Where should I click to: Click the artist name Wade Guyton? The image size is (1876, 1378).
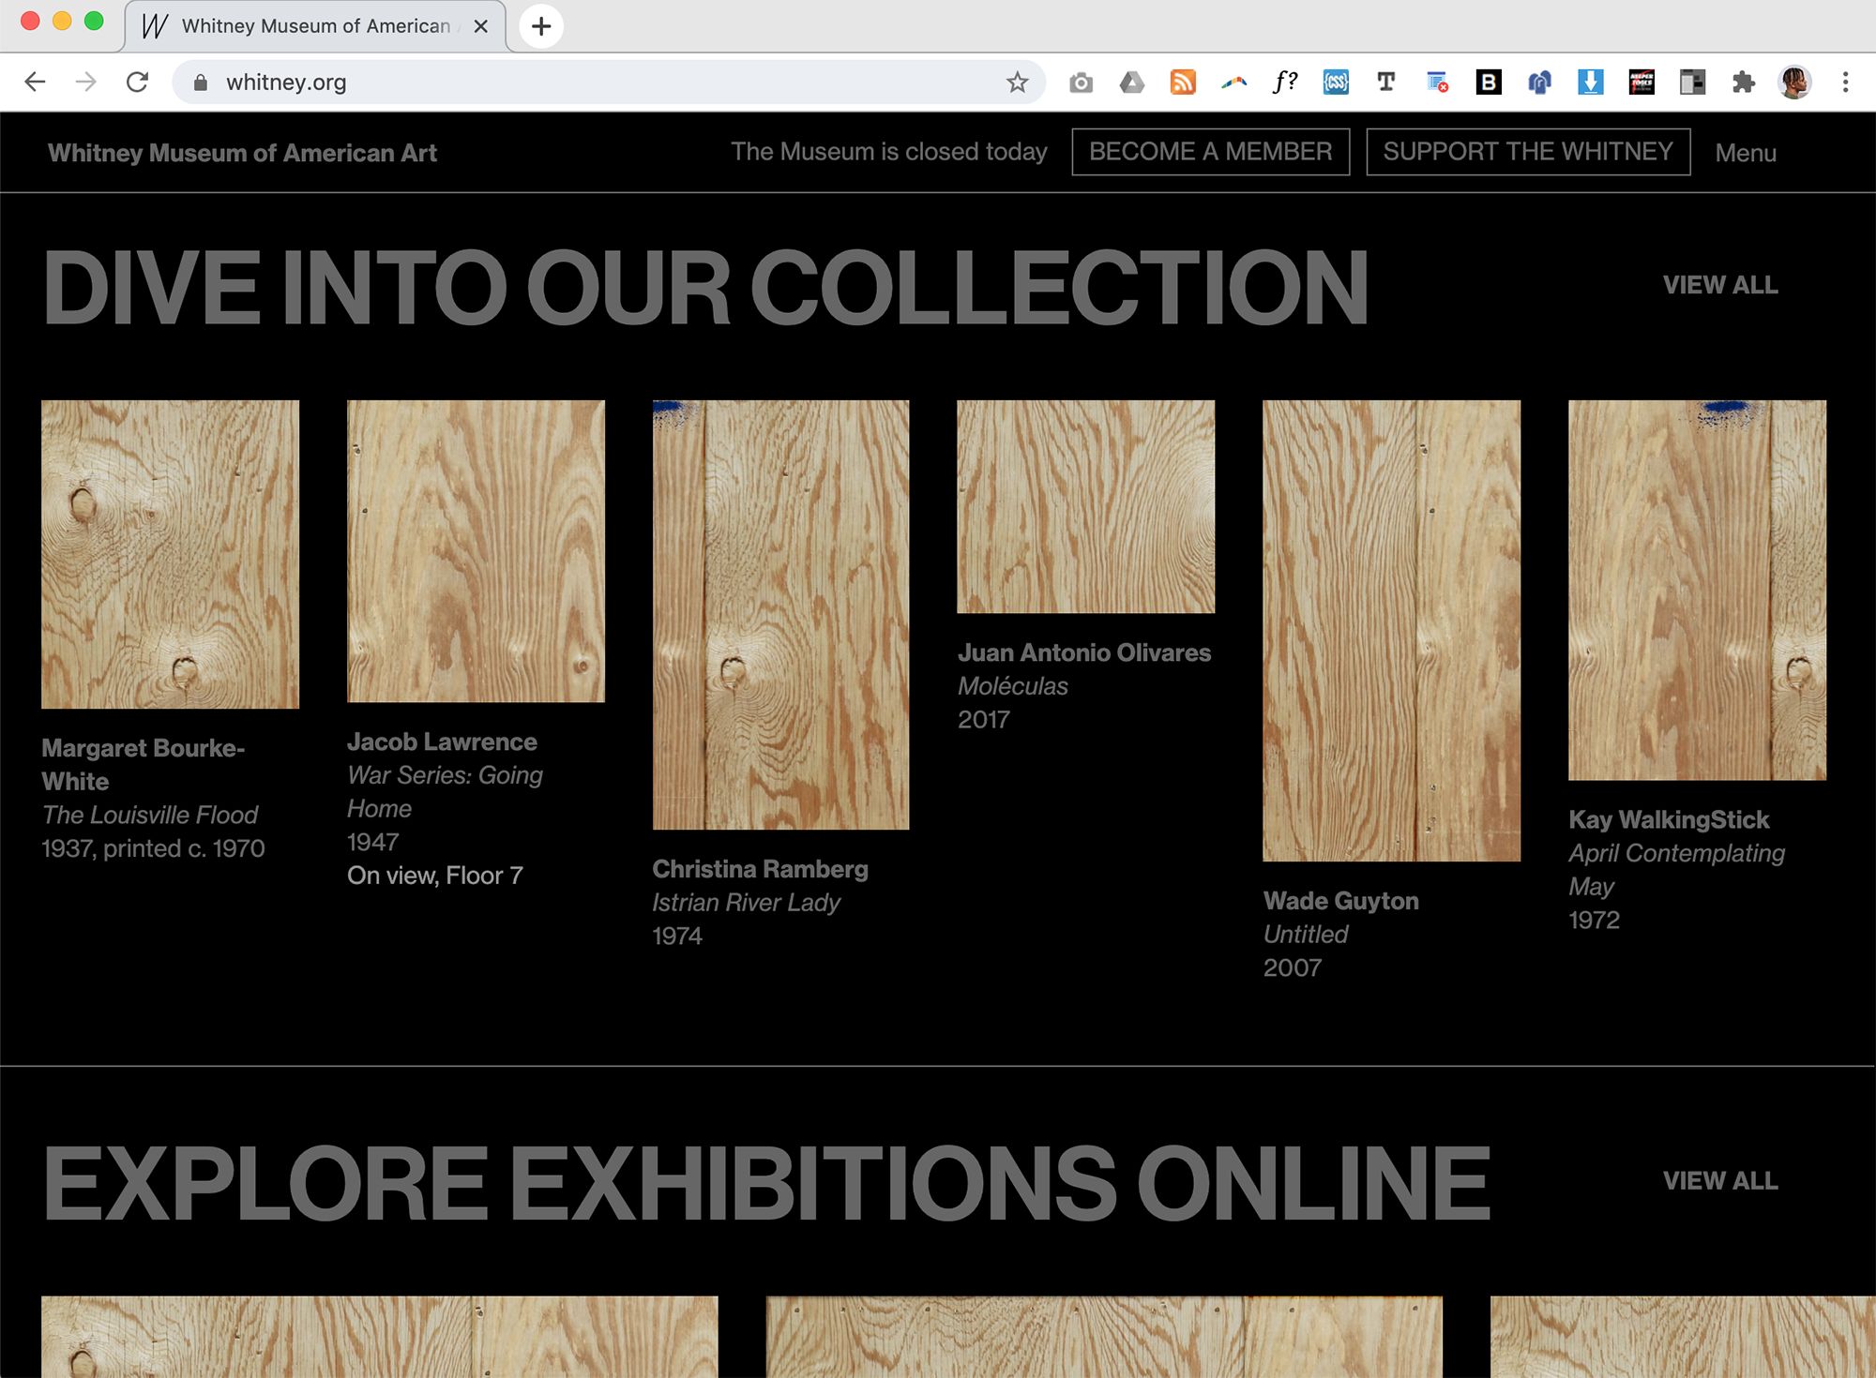click(x=1341, y=901)
